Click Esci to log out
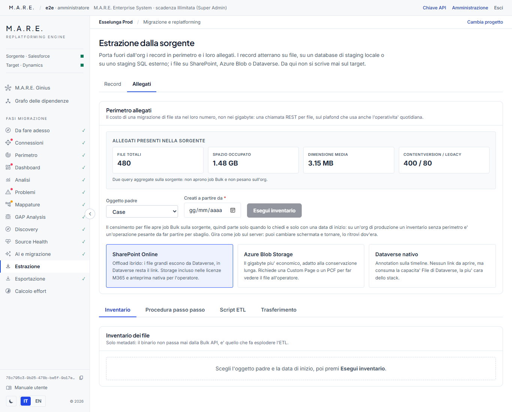The image size is (512, 412). (x=499, y=8)
